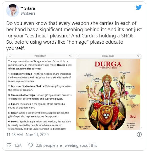The image size is (148, 152).
Task: Click the right indiatoday.in address text
Action: pyautogui.click(x=108, y=56)
